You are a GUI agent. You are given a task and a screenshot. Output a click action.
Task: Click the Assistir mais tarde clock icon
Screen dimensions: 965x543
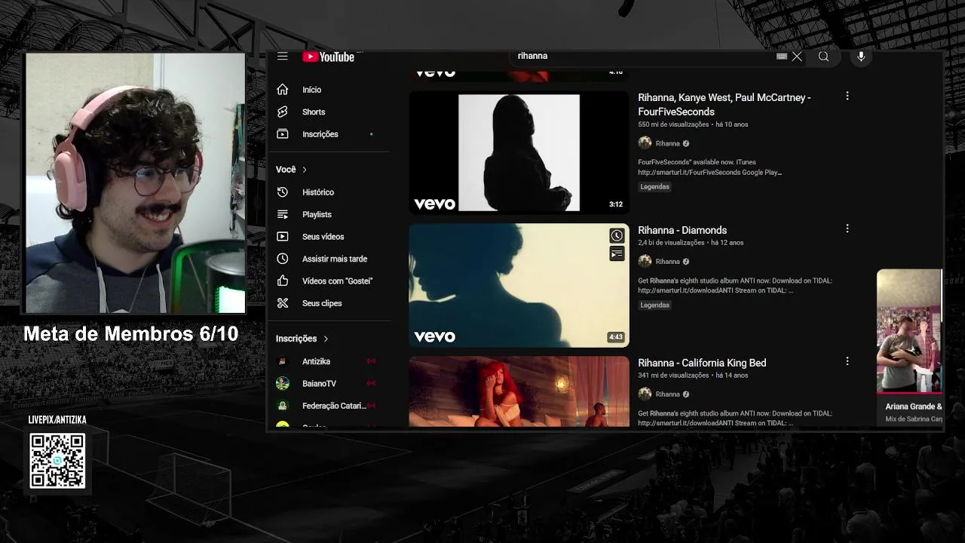[x=283, y=259]
